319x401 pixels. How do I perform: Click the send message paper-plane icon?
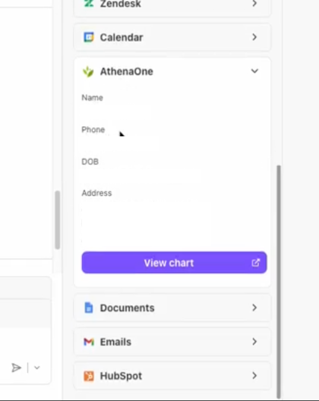[17, 368]
